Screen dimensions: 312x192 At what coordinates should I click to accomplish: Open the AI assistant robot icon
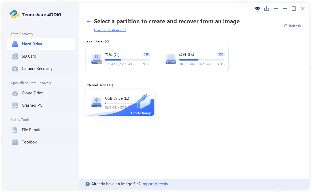click(257, 9)
